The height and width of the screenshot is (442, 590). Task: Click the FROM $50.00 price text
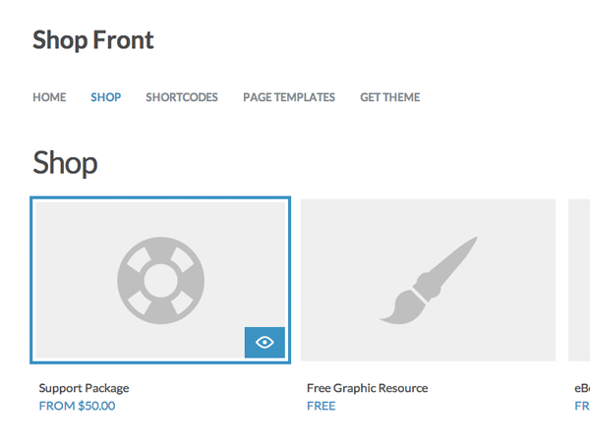[x=77, y=406]
